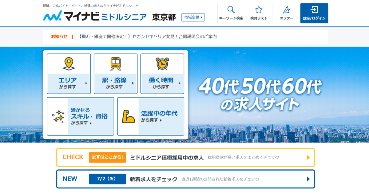Click the 新着求人をチェック link
The width and height of the screenshot is (369, 194).
tap(153, 179)
